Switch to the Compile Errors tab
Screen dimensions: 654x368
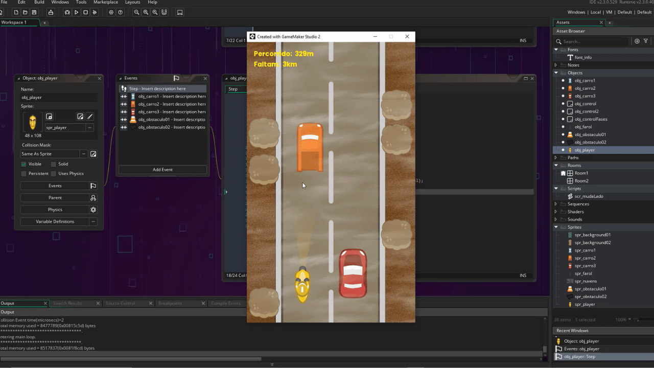point(226,303)
